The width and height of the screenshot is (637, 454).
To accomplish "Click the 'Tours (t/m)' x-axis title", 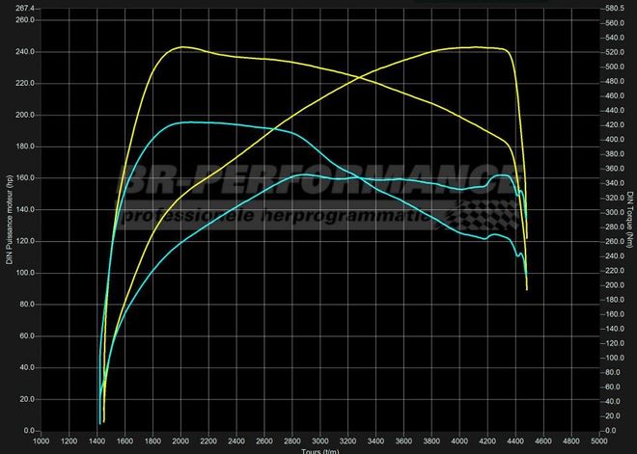I will (x=320, y=450).
